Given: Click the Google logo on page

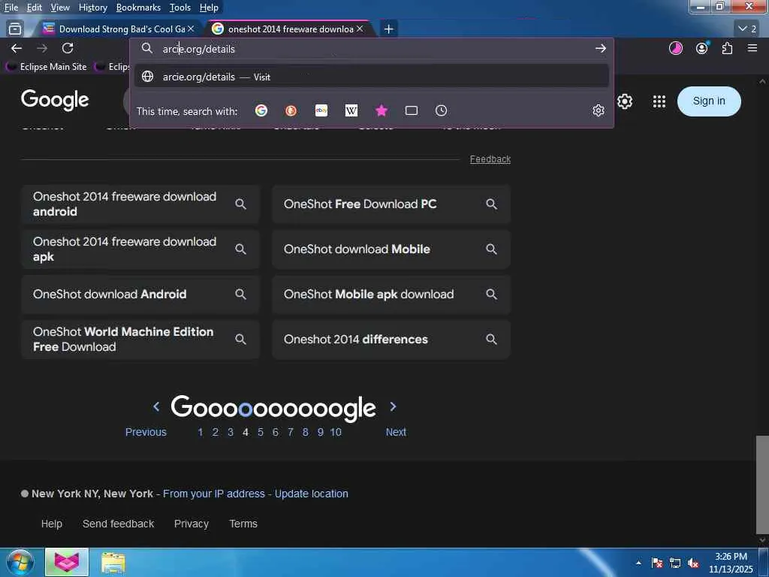Looking at the screenshot, I should click(55, 100).
